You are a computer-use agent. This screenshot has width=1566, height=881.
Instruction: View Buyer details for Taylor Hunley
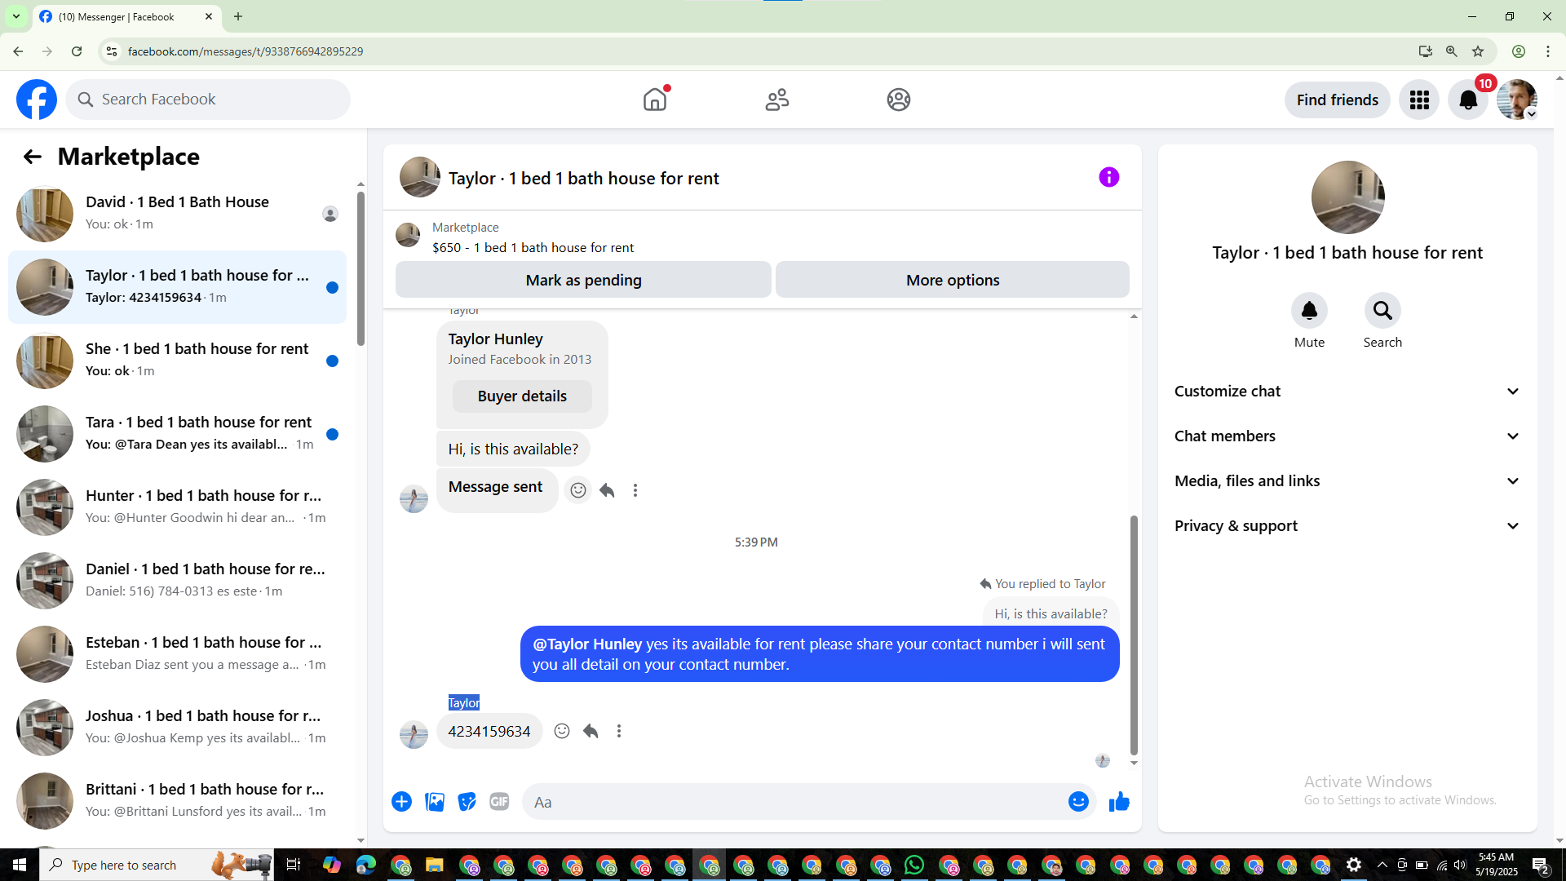pyautogui.click(x=522, y=396)
